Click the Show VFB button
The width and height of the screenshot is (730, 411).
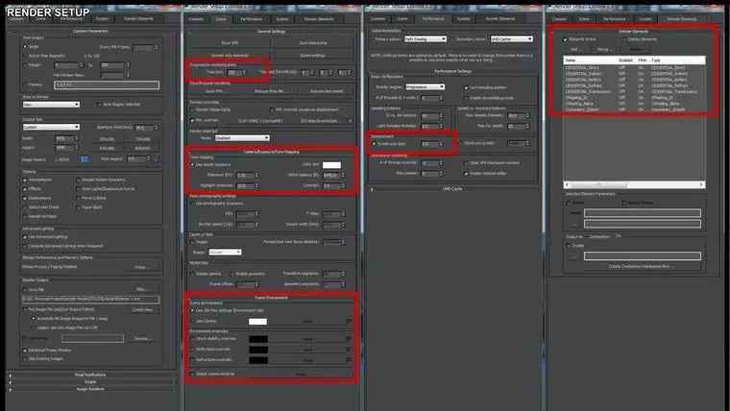pos(230,43)
